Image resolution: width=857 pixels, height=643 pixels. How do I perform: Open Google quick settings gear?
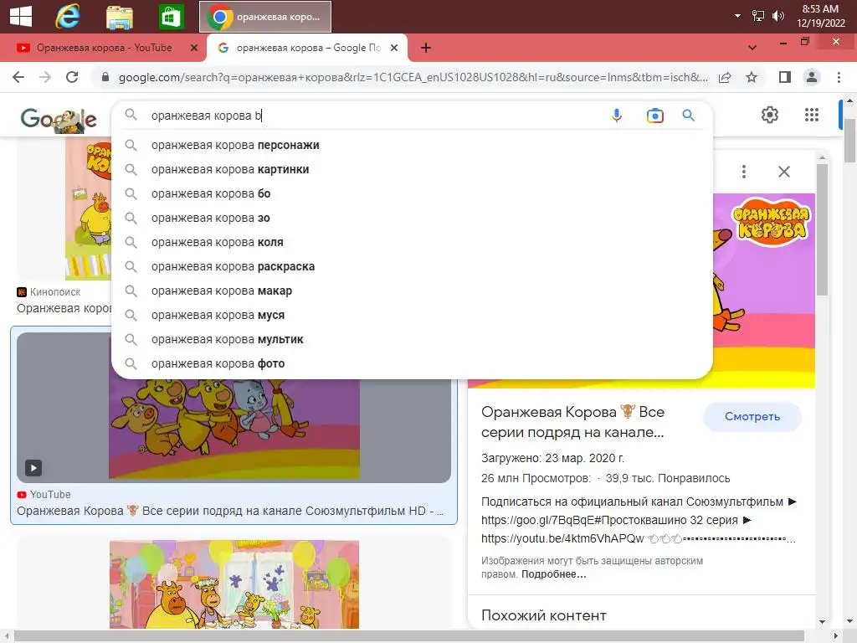pos(770,115)
